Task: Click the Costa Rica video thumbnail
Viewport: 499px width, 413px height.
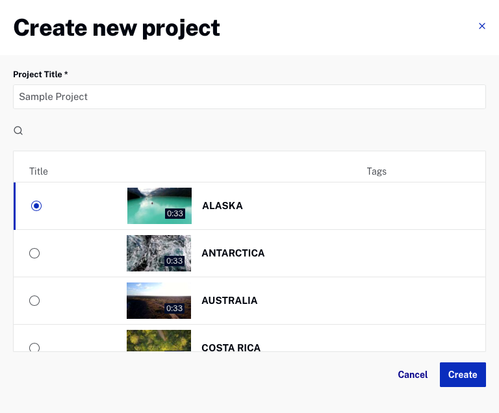Action: coord(159,341)
